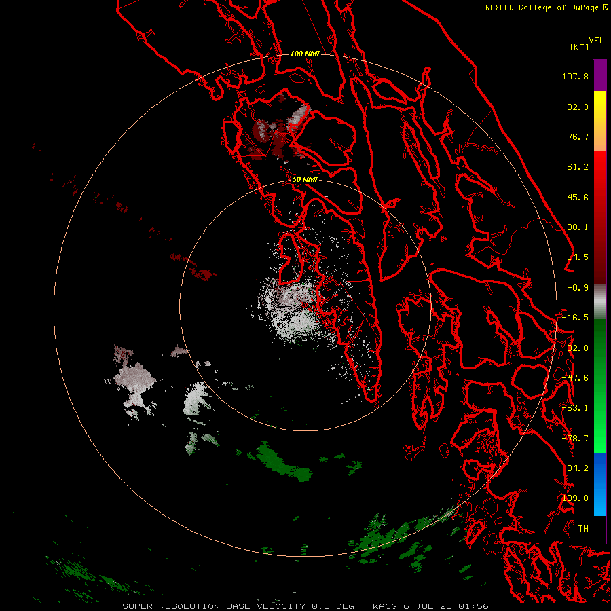Select the 14.5 legend value
The image size is (611, 611).
pyautogui.click(x=578, y=257)
